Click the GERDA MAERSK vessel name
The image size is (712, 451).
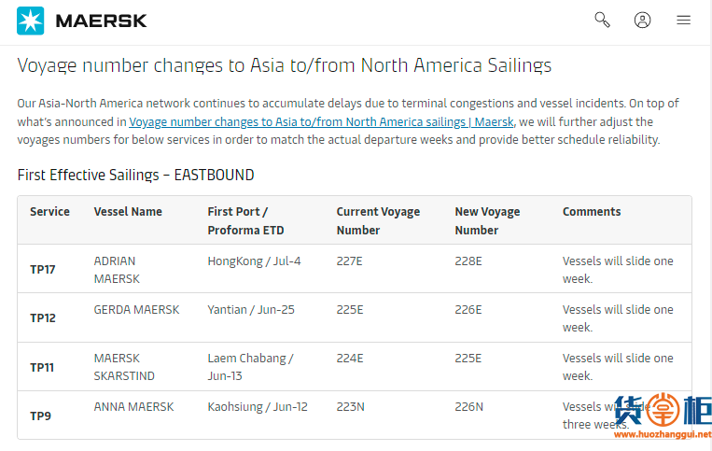[136, 310]
